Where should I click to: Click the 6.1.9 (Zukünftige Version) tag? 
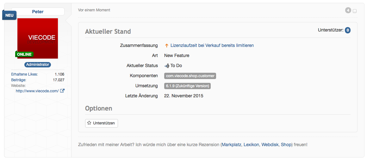187,86
